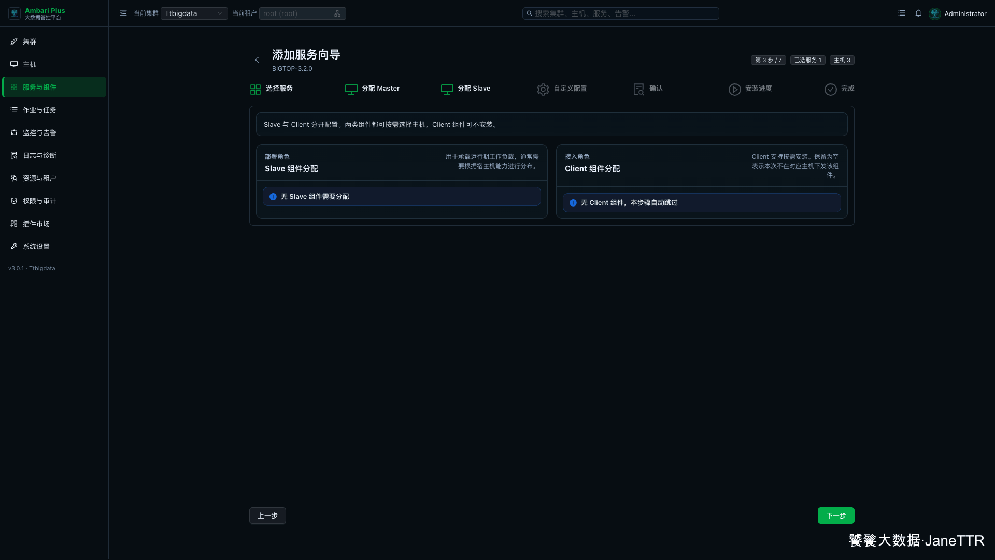
Task: Click the rocket icon beside 集群
Action: (14, 41)
